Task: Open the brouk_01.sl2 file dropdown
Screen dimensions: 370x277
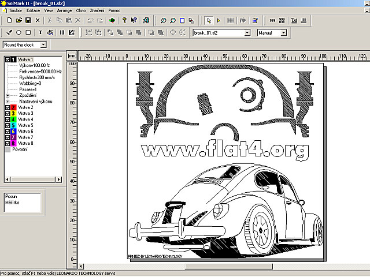Action: (247, 33)
